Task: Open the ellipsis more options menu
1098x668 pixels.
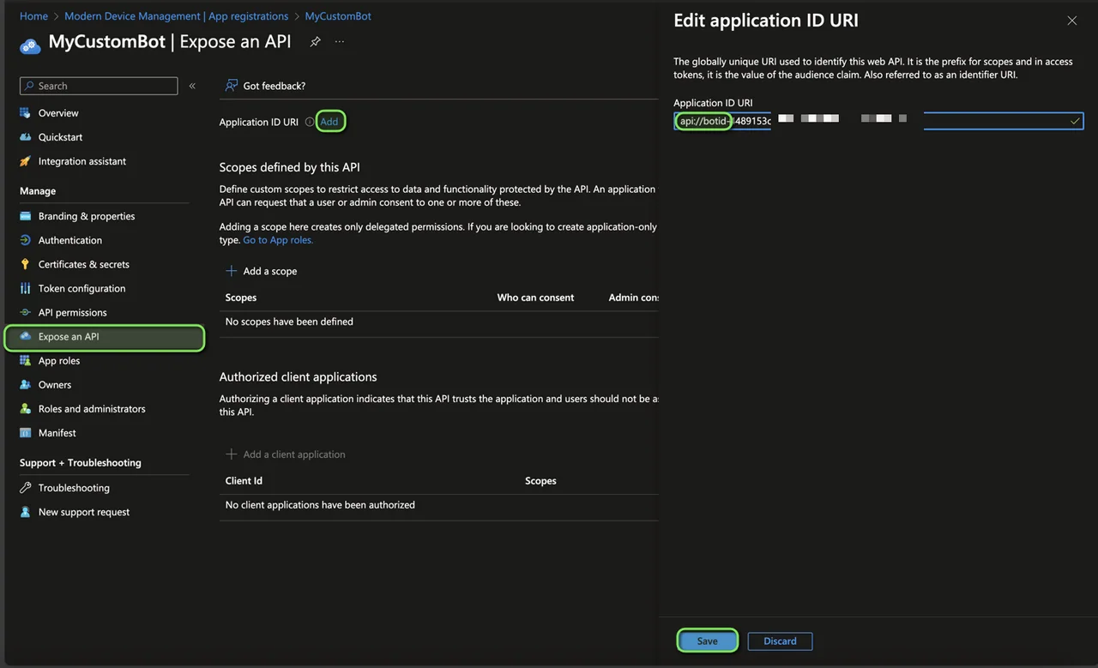Action: tap(340, 42)
